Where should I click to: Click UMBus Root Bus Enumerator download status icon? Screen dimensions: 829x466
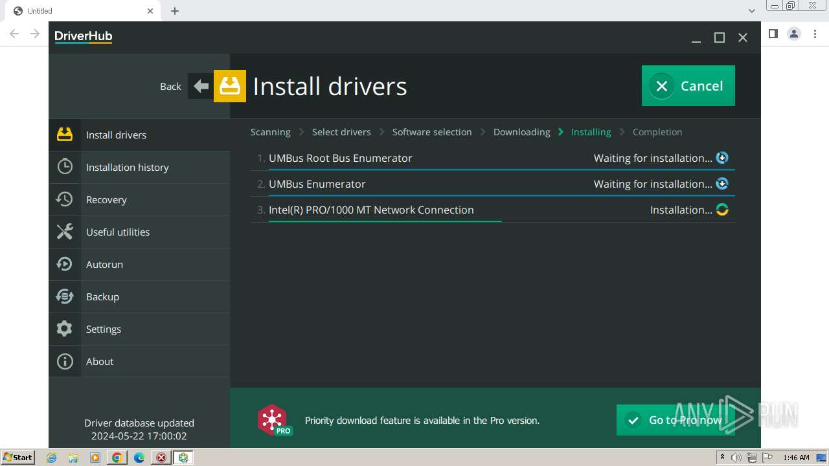click(722, 158)
